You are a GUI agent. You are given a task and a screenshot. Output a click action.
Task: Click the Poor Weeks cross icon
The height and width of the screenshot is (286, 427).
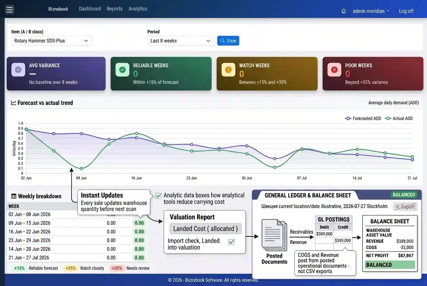[334, 69]
